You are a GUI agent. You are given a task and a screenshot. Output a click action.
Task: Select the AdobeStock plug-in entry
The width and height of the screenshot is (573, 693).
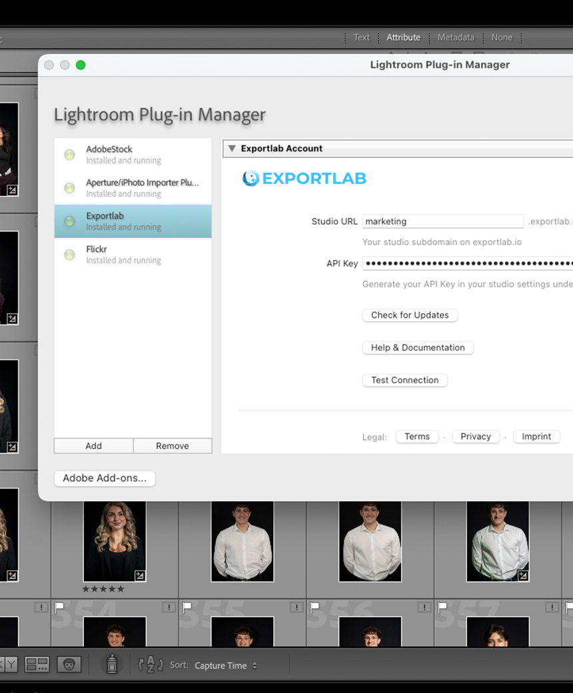[x=133, y=155]
